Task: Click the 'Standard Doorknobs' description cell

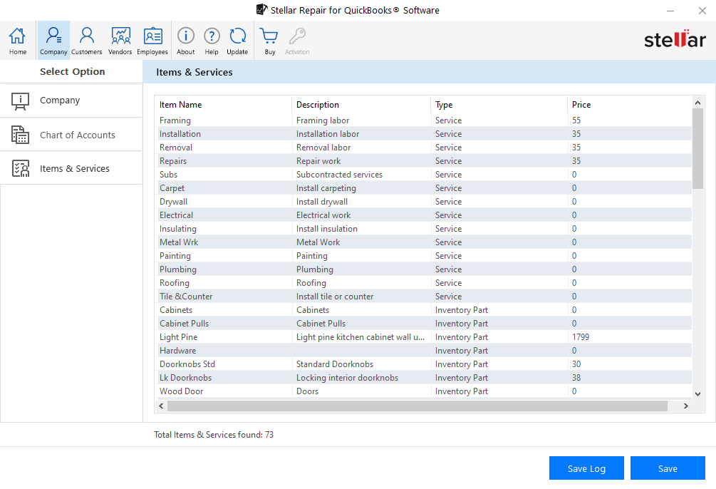Action: click(x=335, y=364)
